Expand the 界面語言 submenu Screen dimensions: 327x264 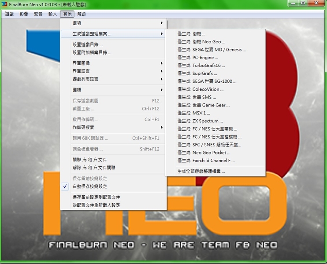coord(114,71)
